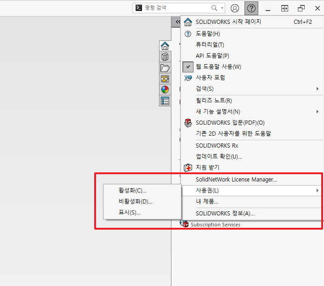Screen dimensions: 324x286
Task: Restore down the SOLIDWORKS window
Action: pyautogui.click(x=301, y=8)
